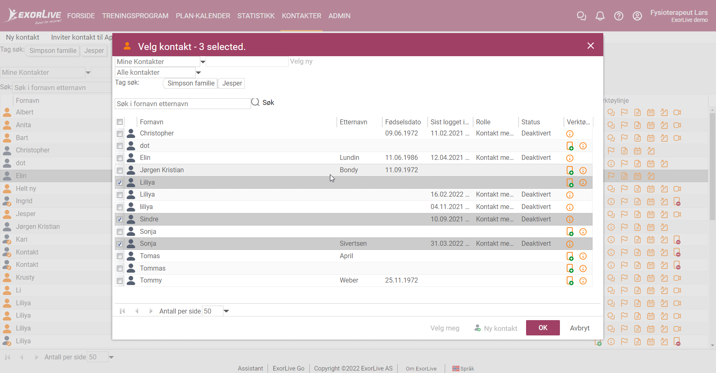Open the account profile icon
The image size is (716, 373).
click(x=637, y=16)
